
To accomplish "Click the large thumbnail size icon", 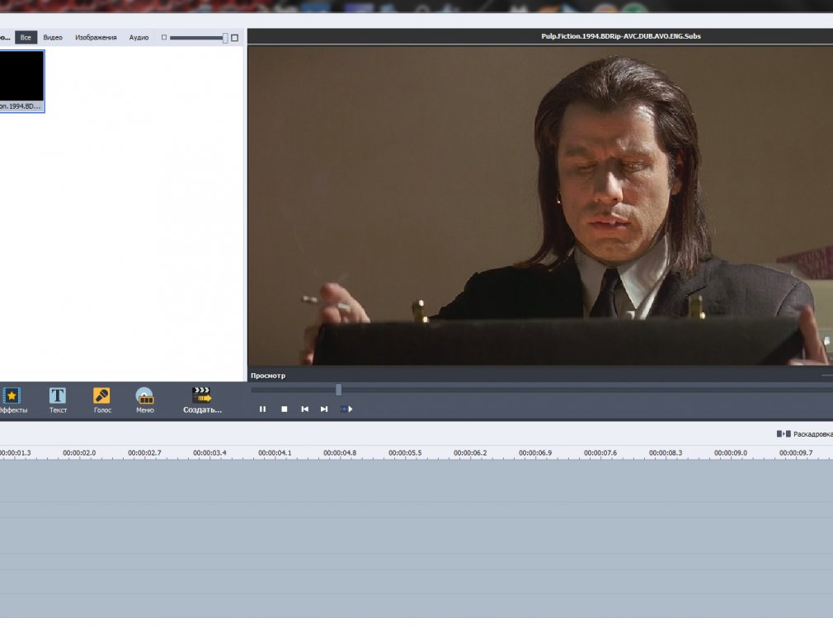I will 234,38.
